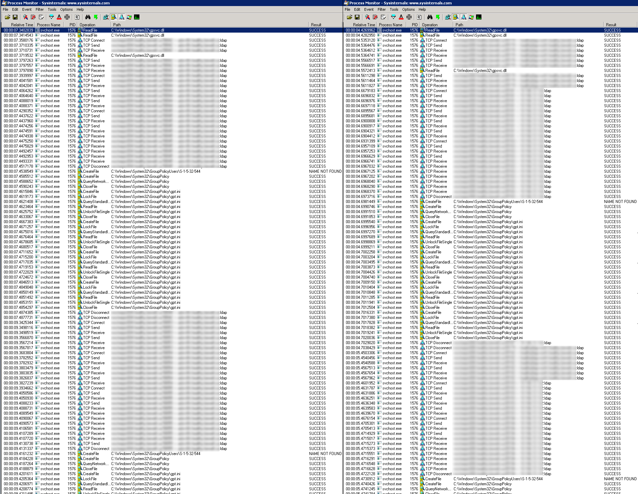Click the Find binoculars icon in left window
The width and height of the screenshot is (638, 494).
(x=88, y=17)
